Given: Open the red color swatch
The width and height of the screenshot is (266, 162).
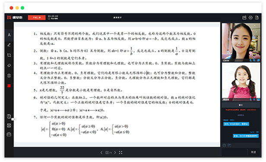Looking at the screenshot, I should tap(9, 86).
